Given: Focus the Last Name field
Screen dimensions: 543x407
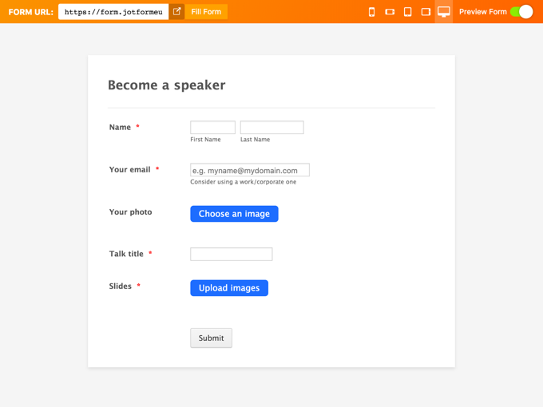Looking at the screenshot, I should click(x=271, y=128).
